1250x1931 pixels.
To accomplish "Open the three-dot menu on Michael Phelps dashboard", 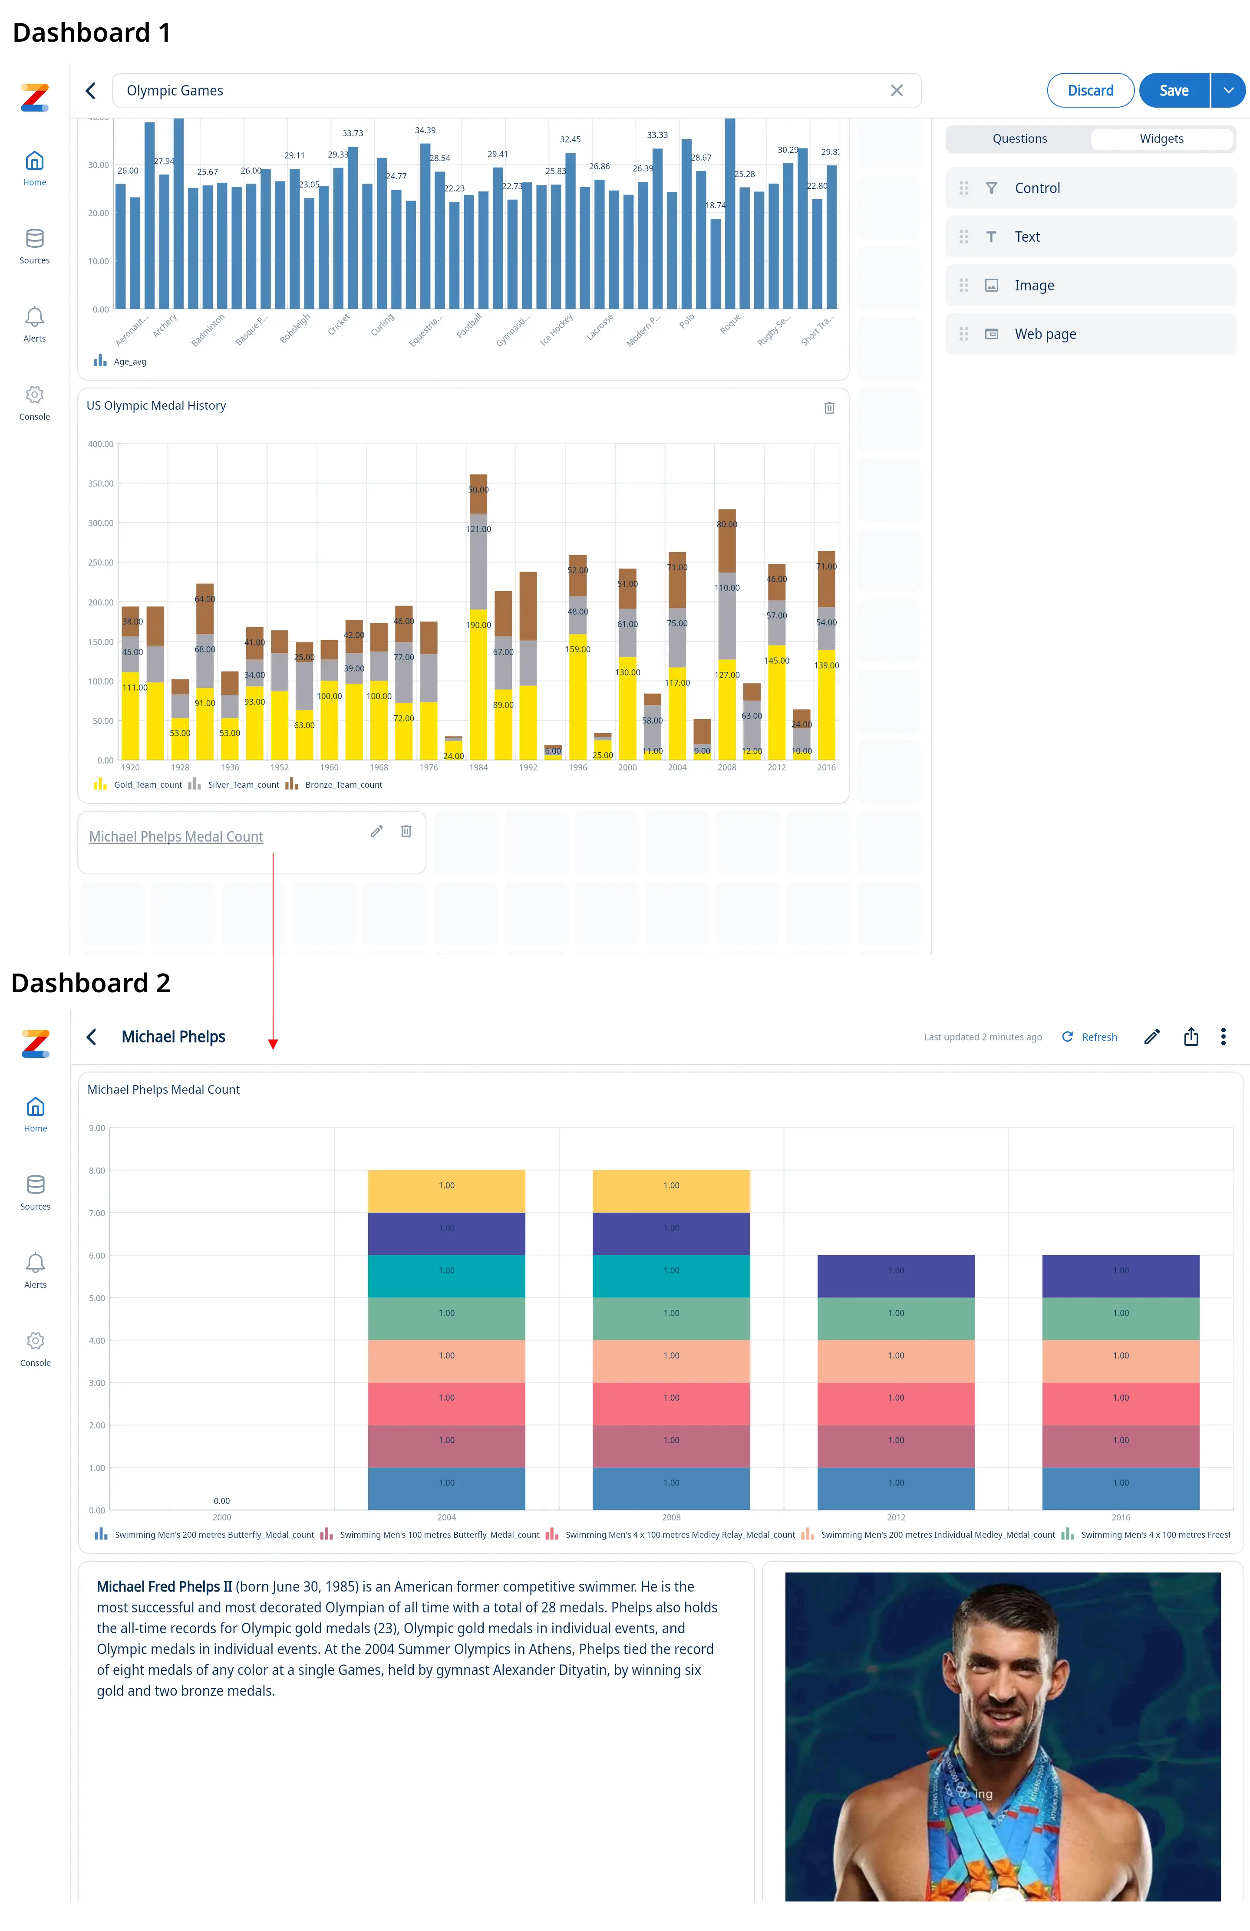I will click(1223, 1037).
